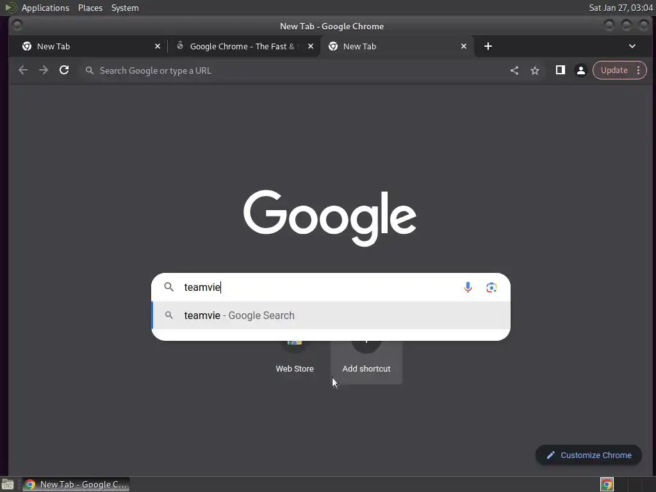Open Chrome three-dot menu

coord(639,70)
